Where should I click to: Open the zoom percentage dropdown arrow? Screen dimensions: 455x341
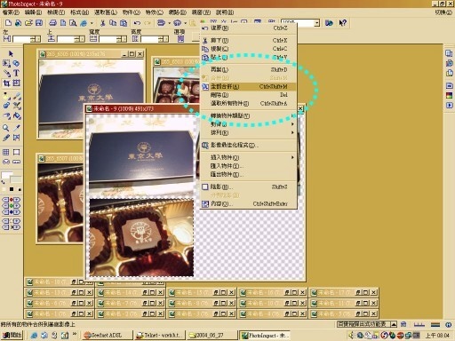pyautogui.click(x=317, y=23)
